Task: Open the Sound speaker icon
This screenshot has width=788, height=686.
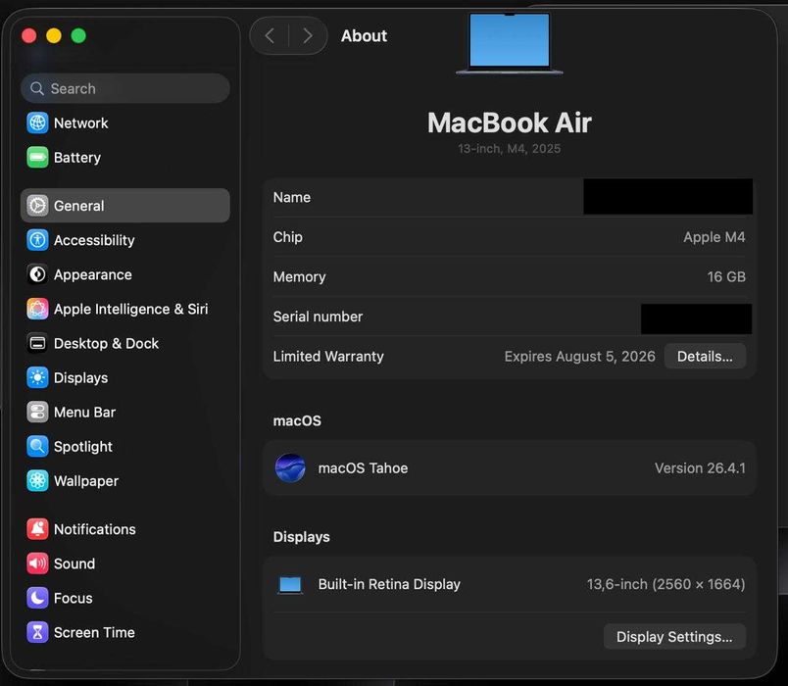Action: [37, 563]
